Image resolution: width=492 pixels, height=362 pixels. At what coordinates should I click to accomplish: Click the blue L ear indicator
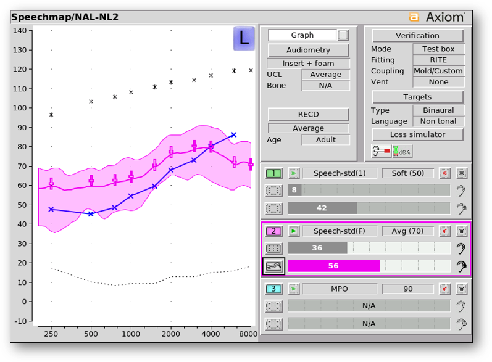click(244, 38)
